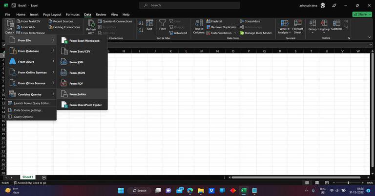Open Data Validation dropdown arrow

pyautogui.click(x=235, y=33)
